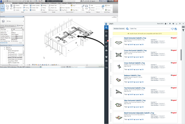Screen dimensions: 185x124
Task: Set top star rating for Reducer-Cablofil-I_Tray
Action: tap(111, 76)
